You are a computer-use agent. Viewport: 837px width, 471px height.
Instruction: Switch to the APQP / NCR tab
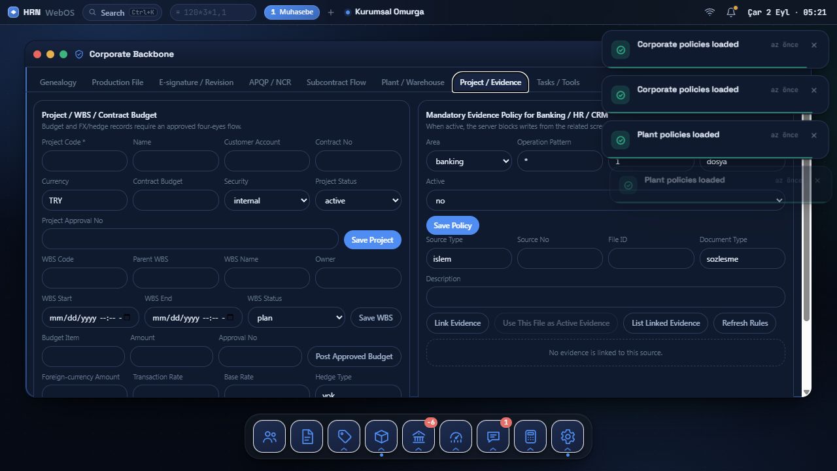click(270, 82)
